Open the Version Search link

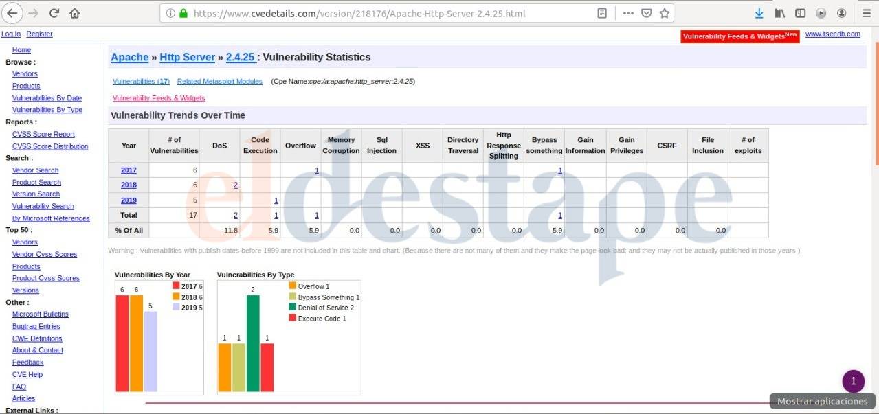tap(36, 194)
